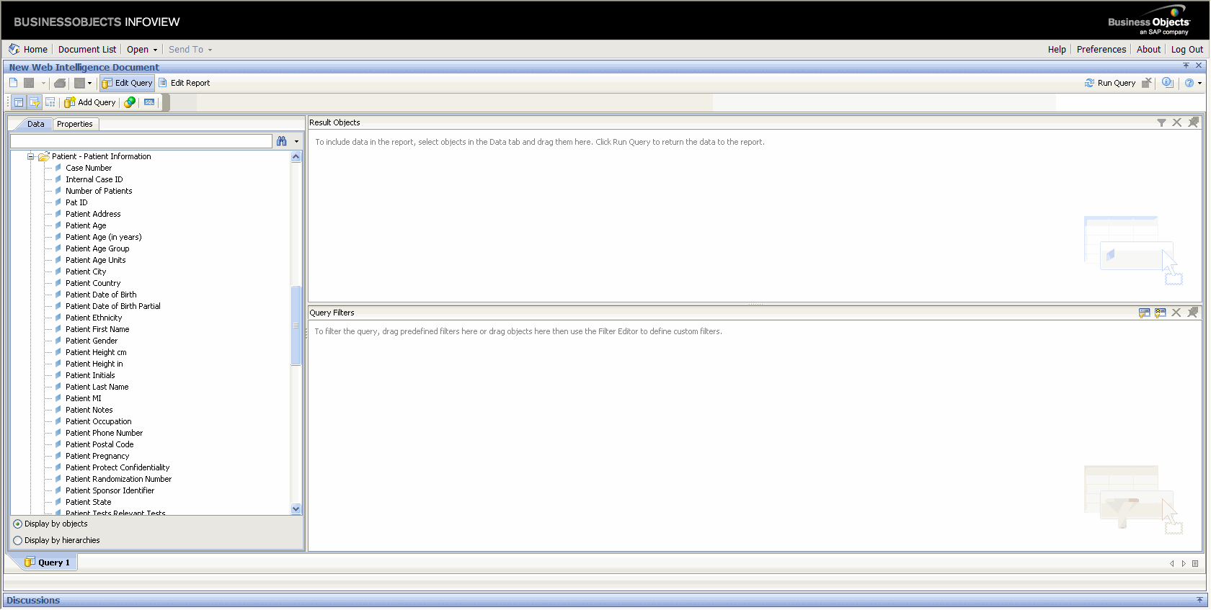Click the binoculars search icon

[282, 141]
